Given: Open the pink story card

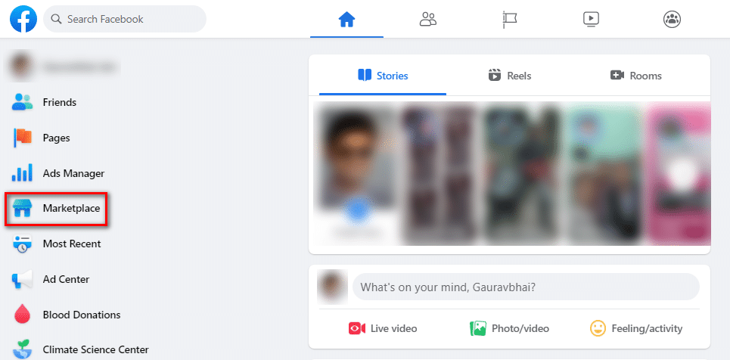Looking at the screenshot, I should point(679,173).
